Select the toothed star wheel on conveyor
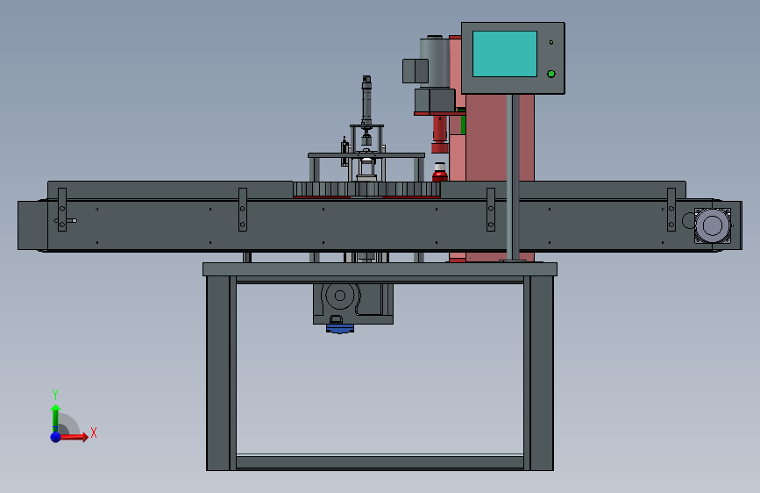The height and width of the screenshot is (493, 760). tap(366, 189)
